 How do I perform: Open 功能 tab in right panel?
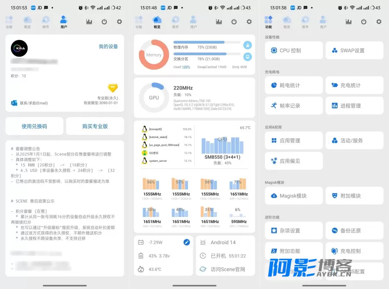268,22
